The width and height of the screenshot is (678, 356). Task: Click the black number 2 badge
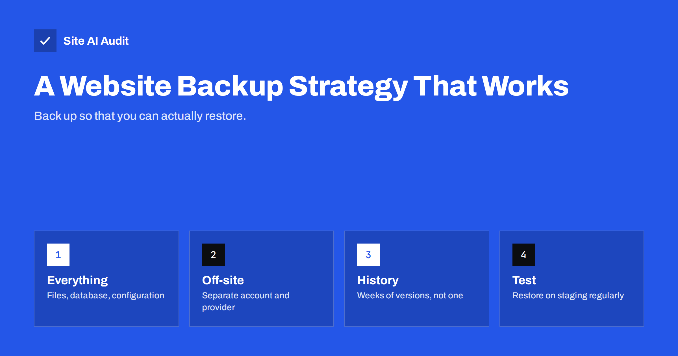(x=214, y=255)
